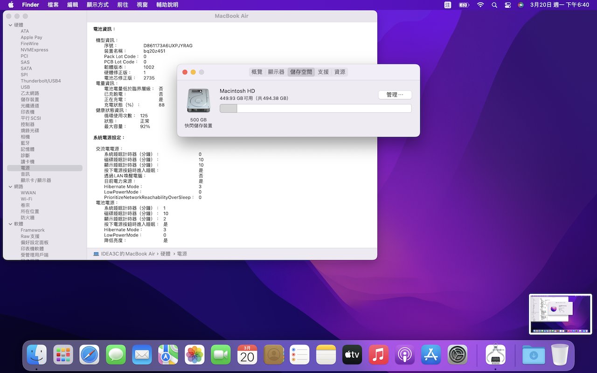Screen dimensions: 597x373
Task: Select 記憶體 in the sidebar
Action: (x=28, y=149)
